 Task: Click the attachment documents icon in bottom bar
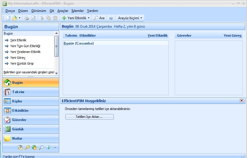point(20,148)
